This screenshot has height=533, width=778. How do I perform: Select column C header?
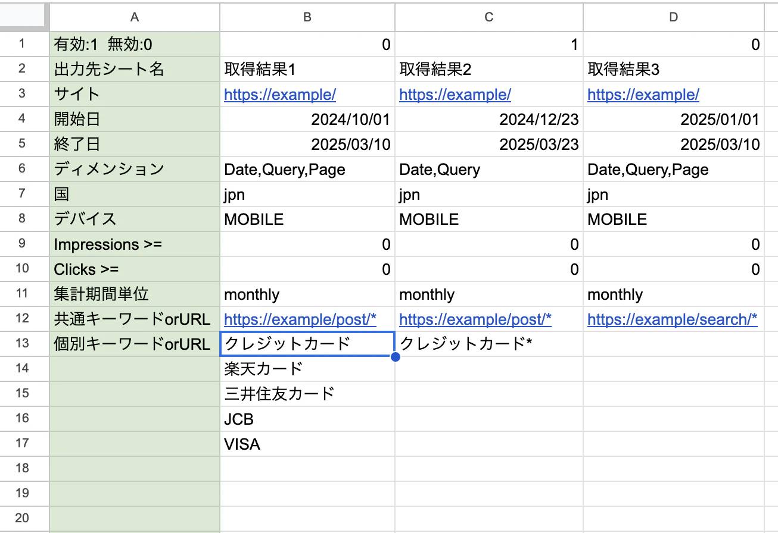tap(489, 17)
